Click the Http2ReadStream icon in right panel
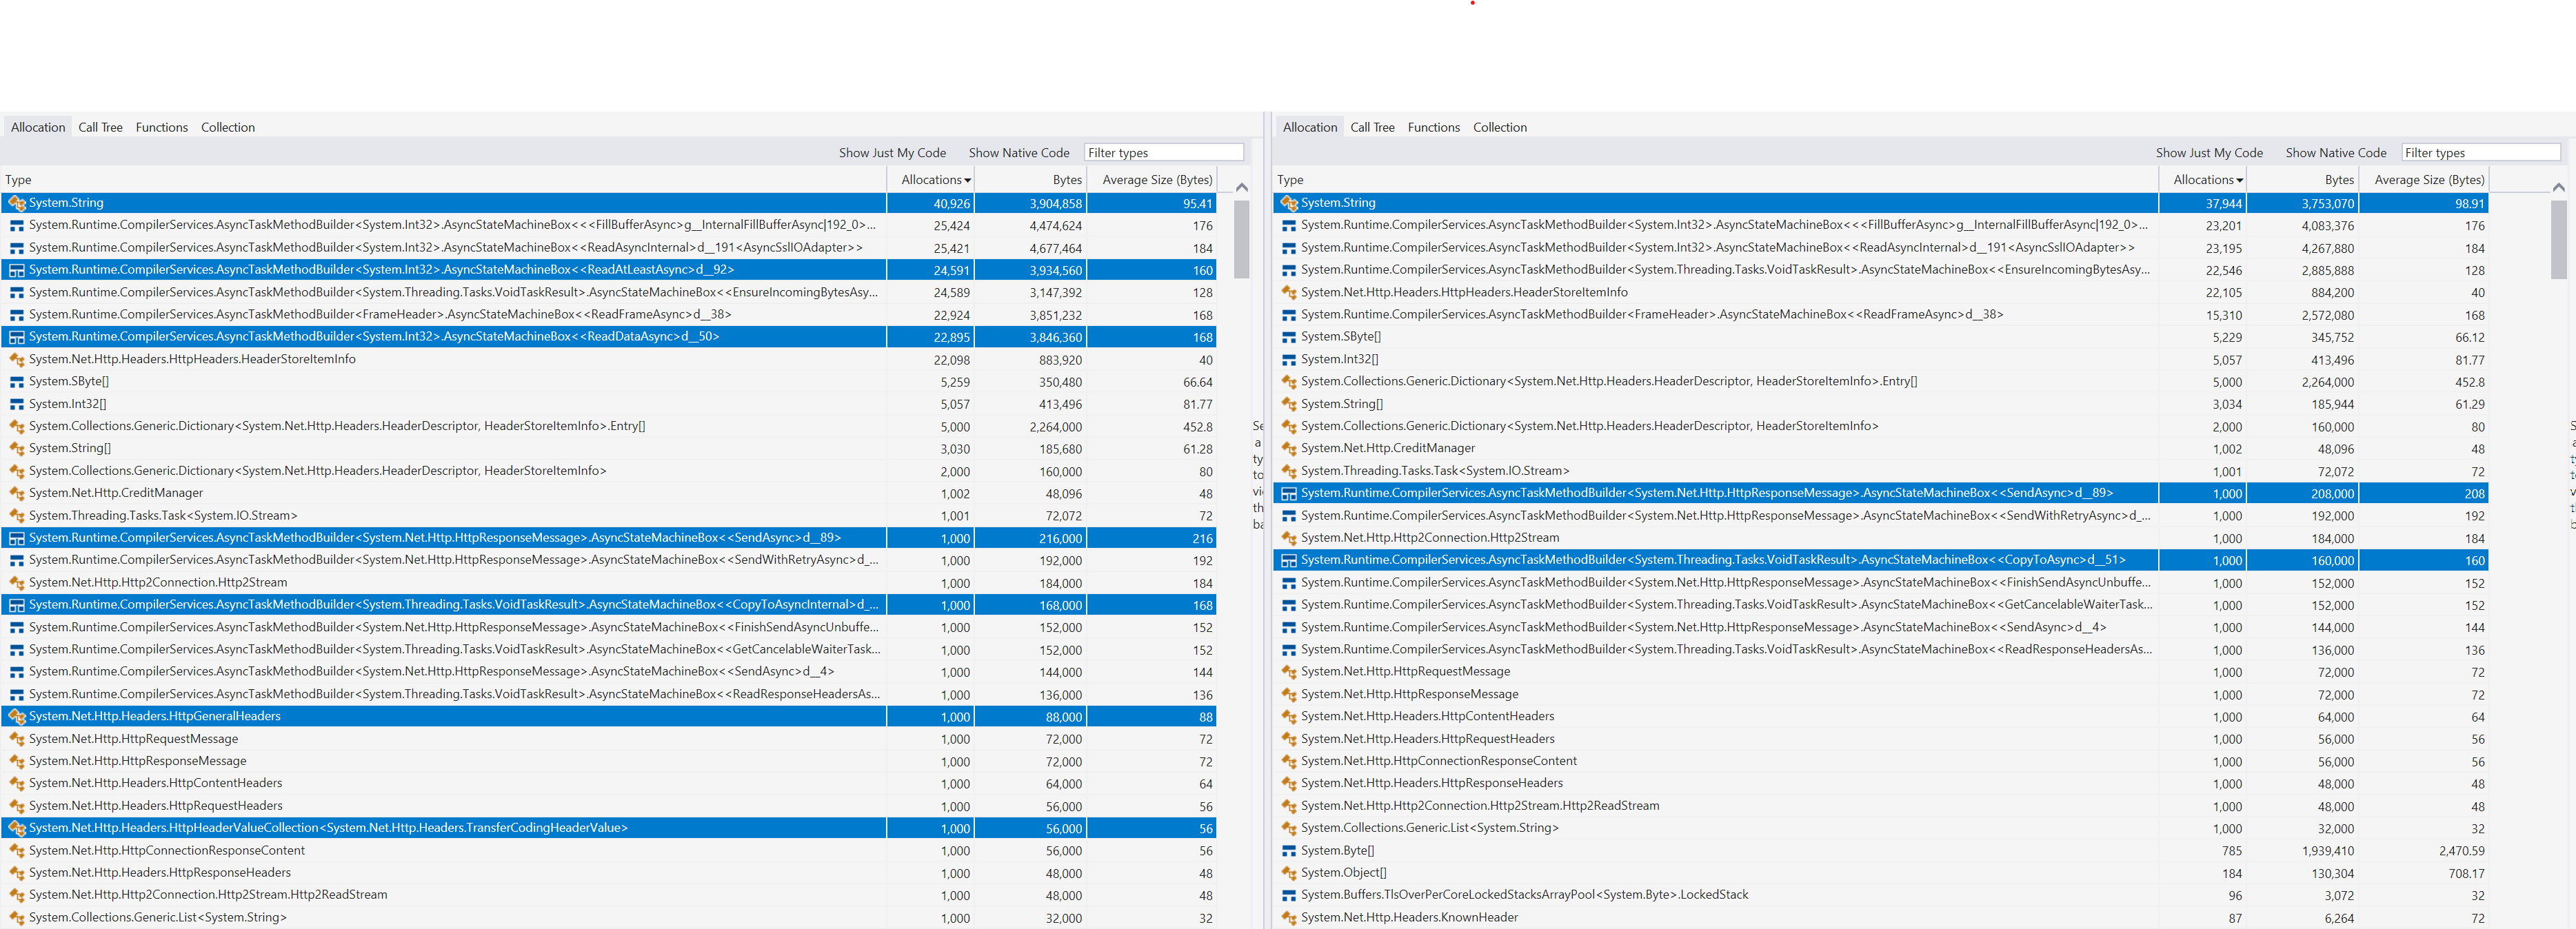Viewport: 2576px width, 929px height. (x=1289, y=806)
